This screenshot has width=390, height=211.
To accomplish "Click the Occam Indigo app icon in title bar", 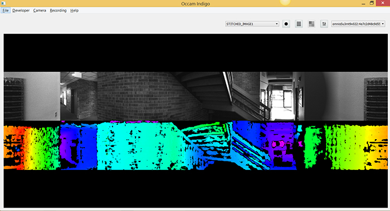I will pos(3,3).
